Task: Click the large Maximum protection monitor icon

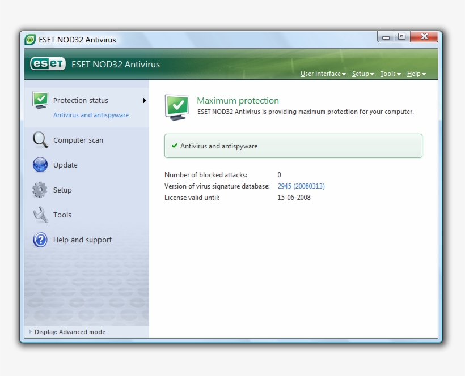Action: (x=177, y=107)
